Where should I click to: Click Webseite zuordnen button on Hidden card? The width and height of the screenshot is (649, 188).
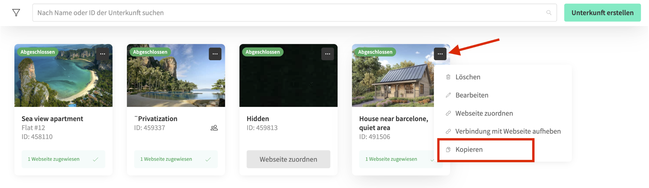288,159
